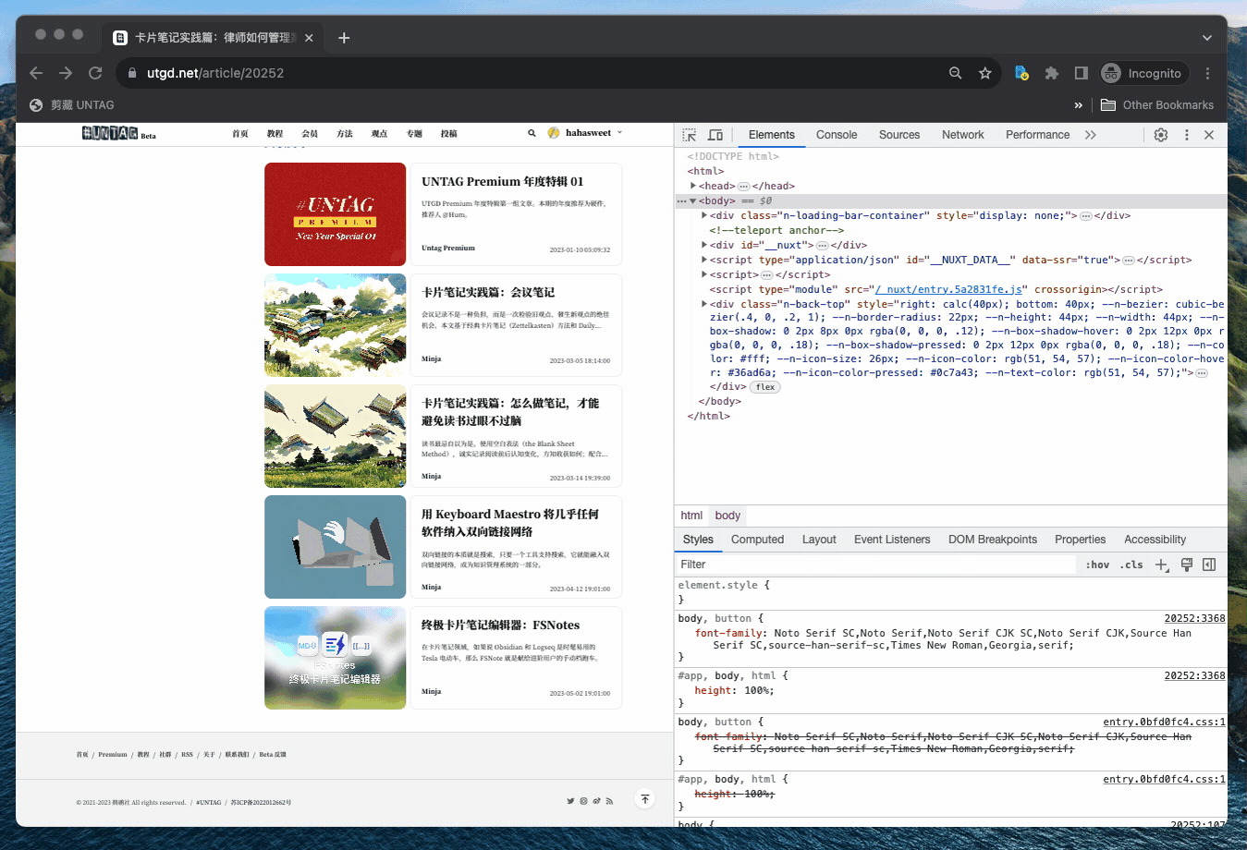This screenshot has height=850, width=1247.
Task: Switch to the Sources tab
Action: [899, 135]
